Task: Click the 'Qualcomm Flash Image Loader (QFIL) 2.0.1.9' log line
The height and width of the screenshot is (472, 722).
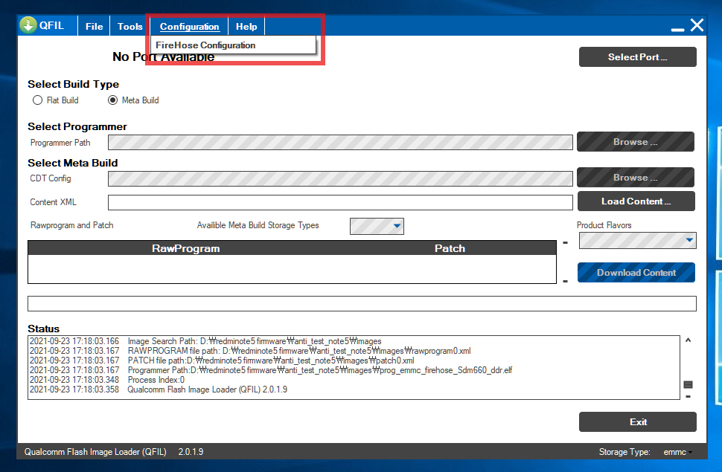Action: click(x=159, y=389)
